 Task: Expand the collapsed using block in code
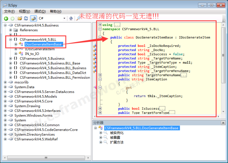point(100,25)
